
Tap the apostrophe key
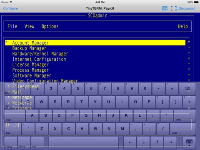[167, 115]
